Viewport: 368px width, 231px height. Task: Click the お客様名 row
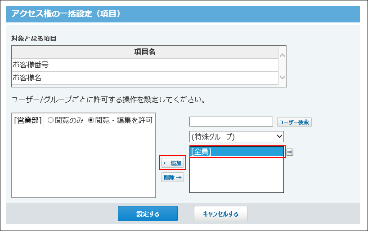[x=145, y=78]
